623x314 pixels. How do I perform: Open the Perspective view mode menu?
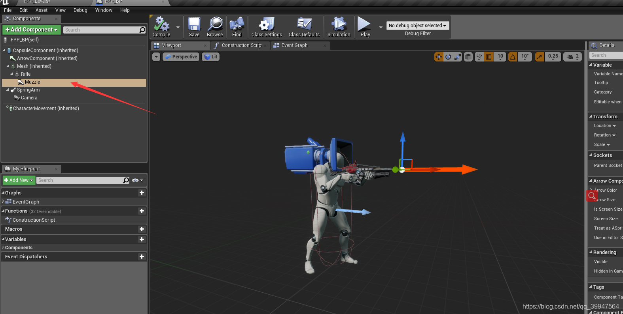(x=181, y=57)
